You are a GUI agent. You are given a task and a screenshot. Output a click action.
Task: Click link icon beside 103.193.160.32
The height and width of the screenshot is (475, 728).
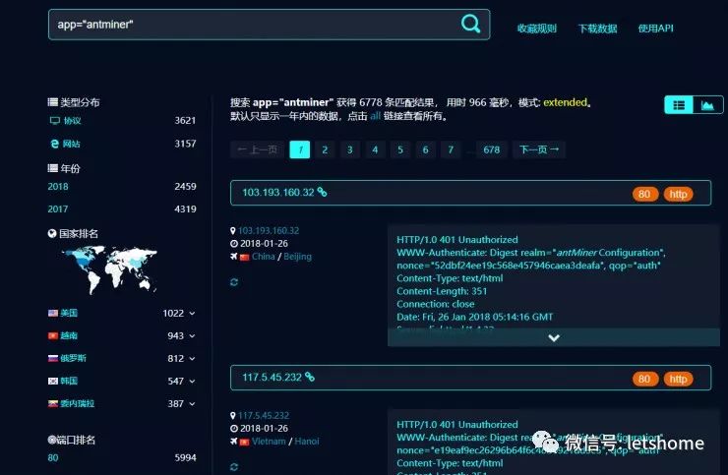(323, 192)
